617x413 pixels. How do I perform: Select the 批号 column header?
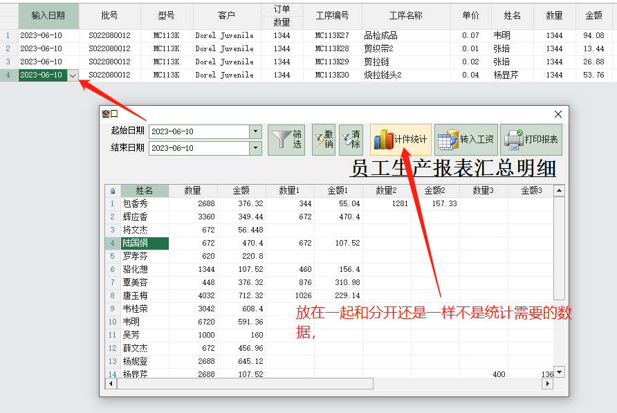click(x=110, y=16)
